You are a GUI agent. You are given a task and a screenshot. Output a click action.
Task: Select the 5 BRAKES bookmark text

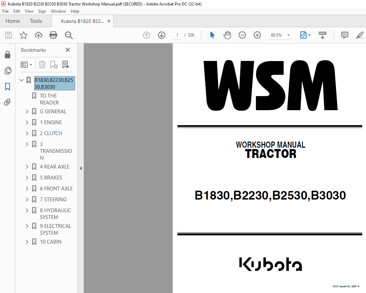coord(51,178)
